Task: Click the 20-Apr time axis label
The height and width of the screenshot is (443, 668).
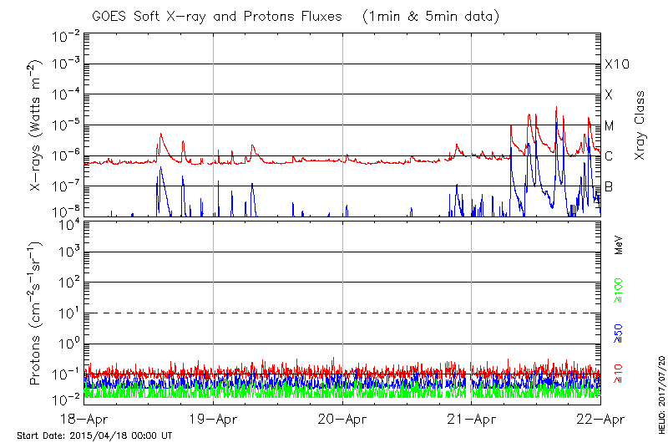Action: click(x=342, y=420)
